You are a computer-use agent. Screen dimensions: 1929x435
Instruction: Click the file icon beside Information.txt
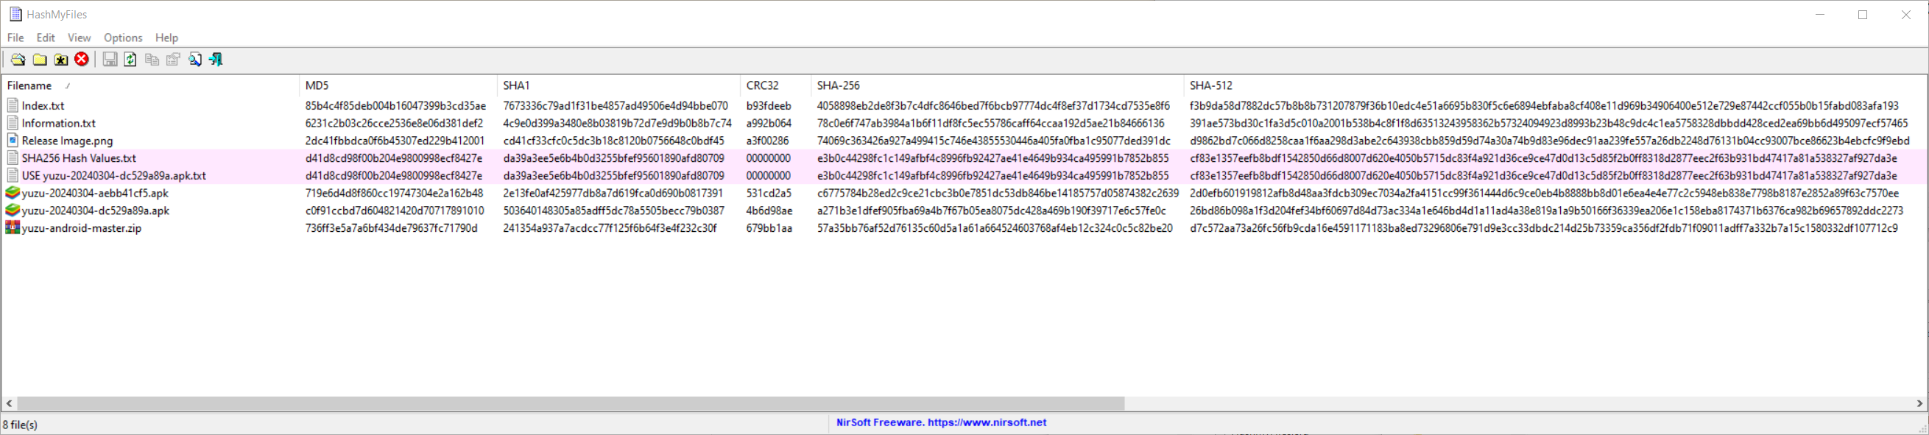13,123
